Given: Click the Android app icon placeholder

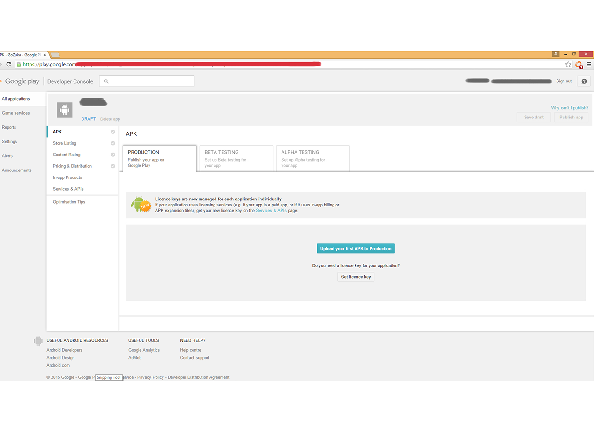Looking at the screenshot, I should click(x=65, y=110).
